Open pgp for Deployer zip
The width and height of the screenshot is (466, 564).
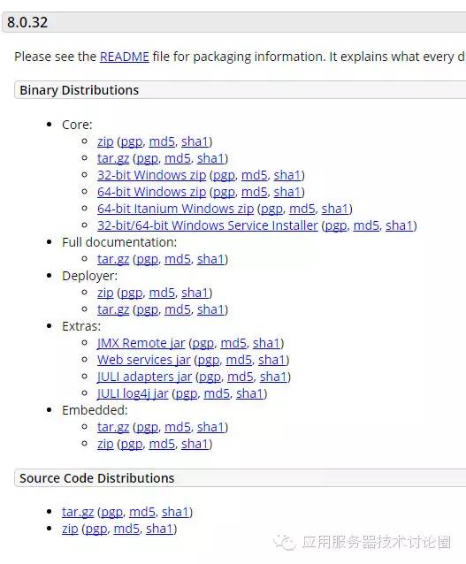[132, 293]
